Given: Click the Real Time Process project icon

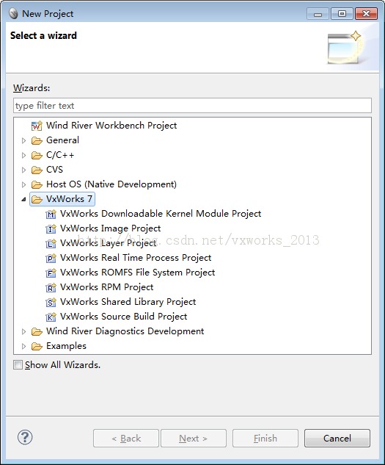Looking at the screenshot, I should [x=51, y=258].
